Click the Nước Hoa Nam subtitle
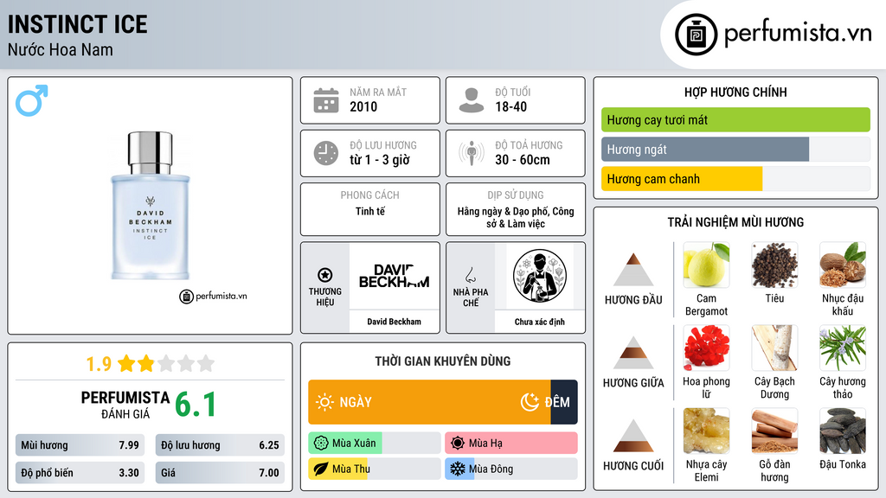This screenshot has width=886, height=498. (60, 49)
